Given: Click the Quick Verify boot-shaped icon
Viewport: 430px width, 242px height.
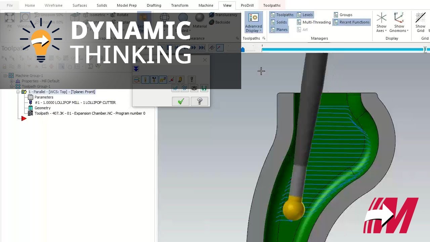Looking at the screenshot, I should click(x=180, y=80).
